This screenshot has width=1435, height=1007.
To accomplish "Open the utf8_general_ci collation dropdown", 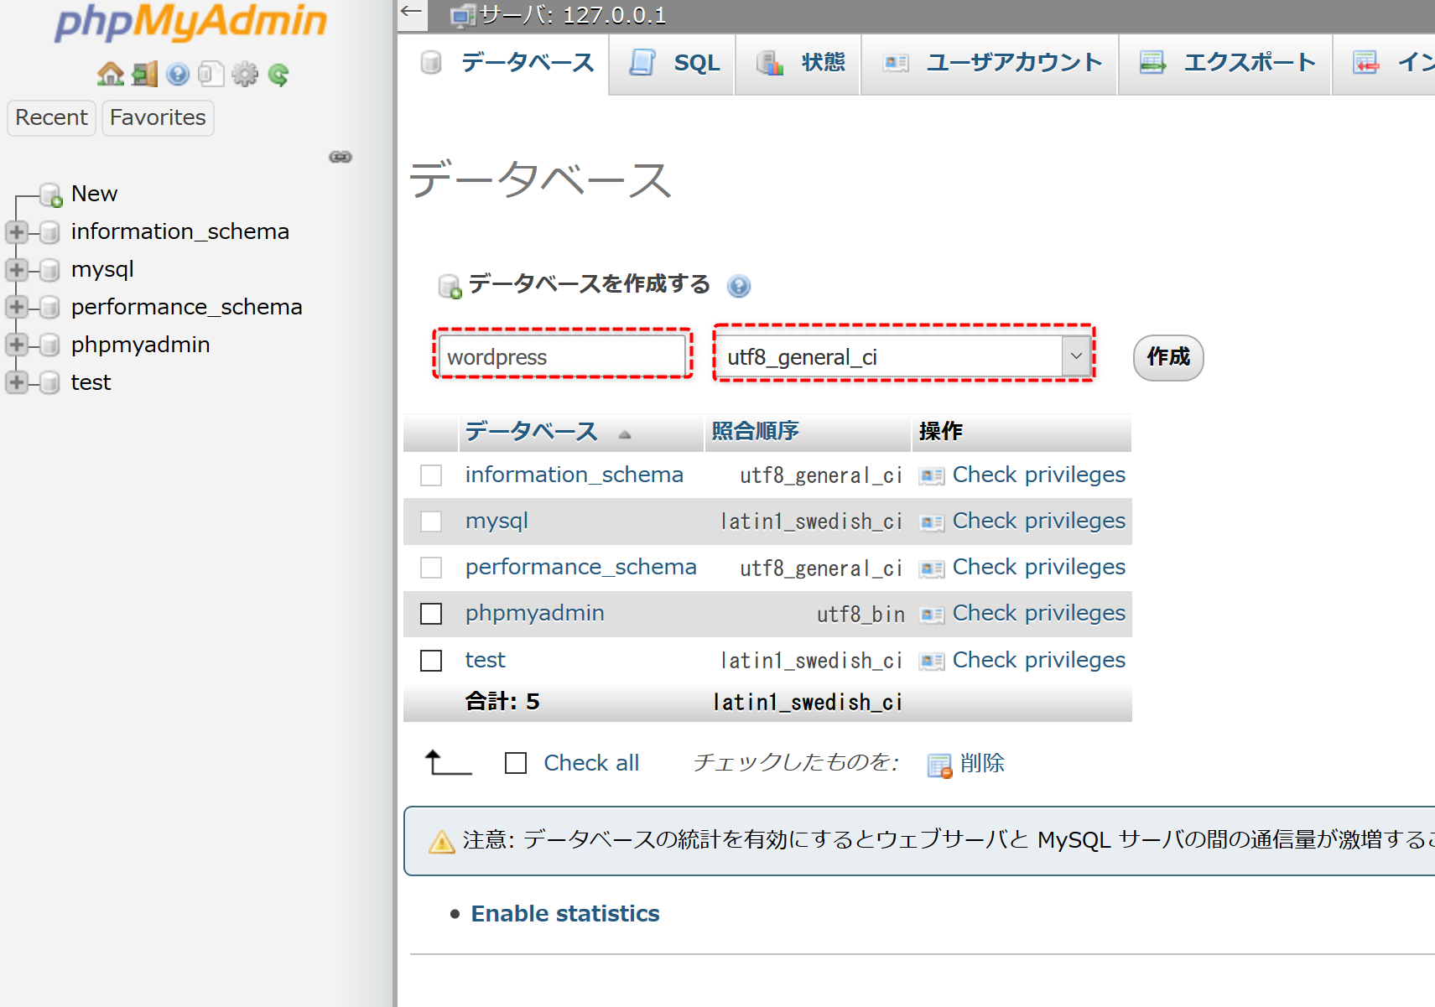I will pyautogui.click(x=904, y=356).
